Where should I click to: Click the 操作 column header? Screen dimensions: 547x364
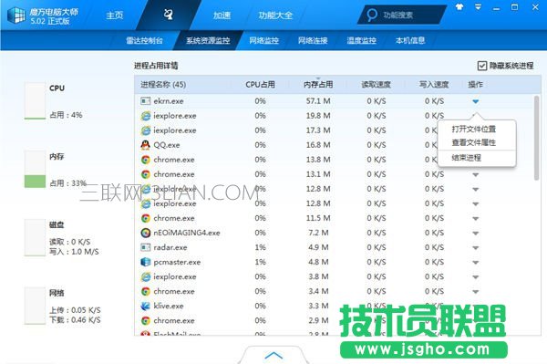coord(476,85)
